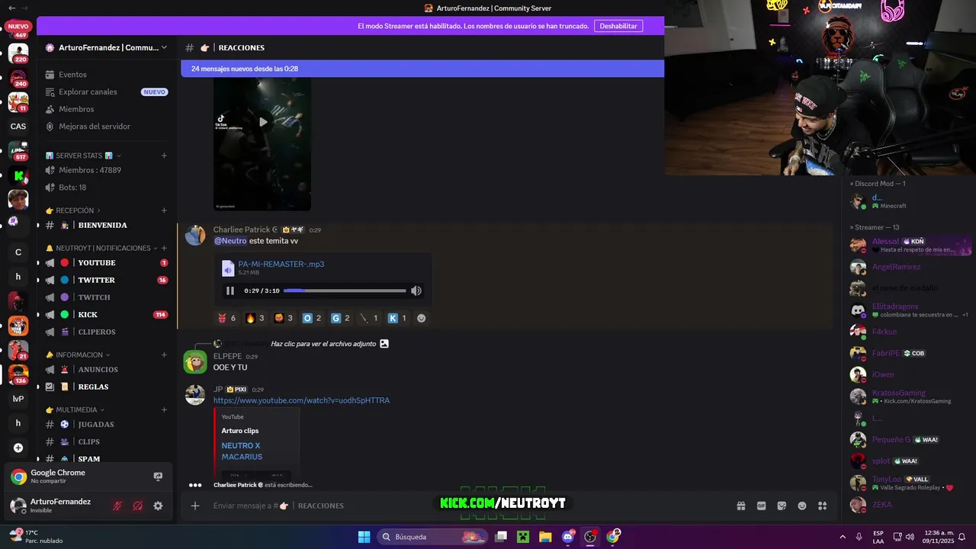Open the YouTube watch link from JP
976x549 pixels.
(x=301, y=400)
